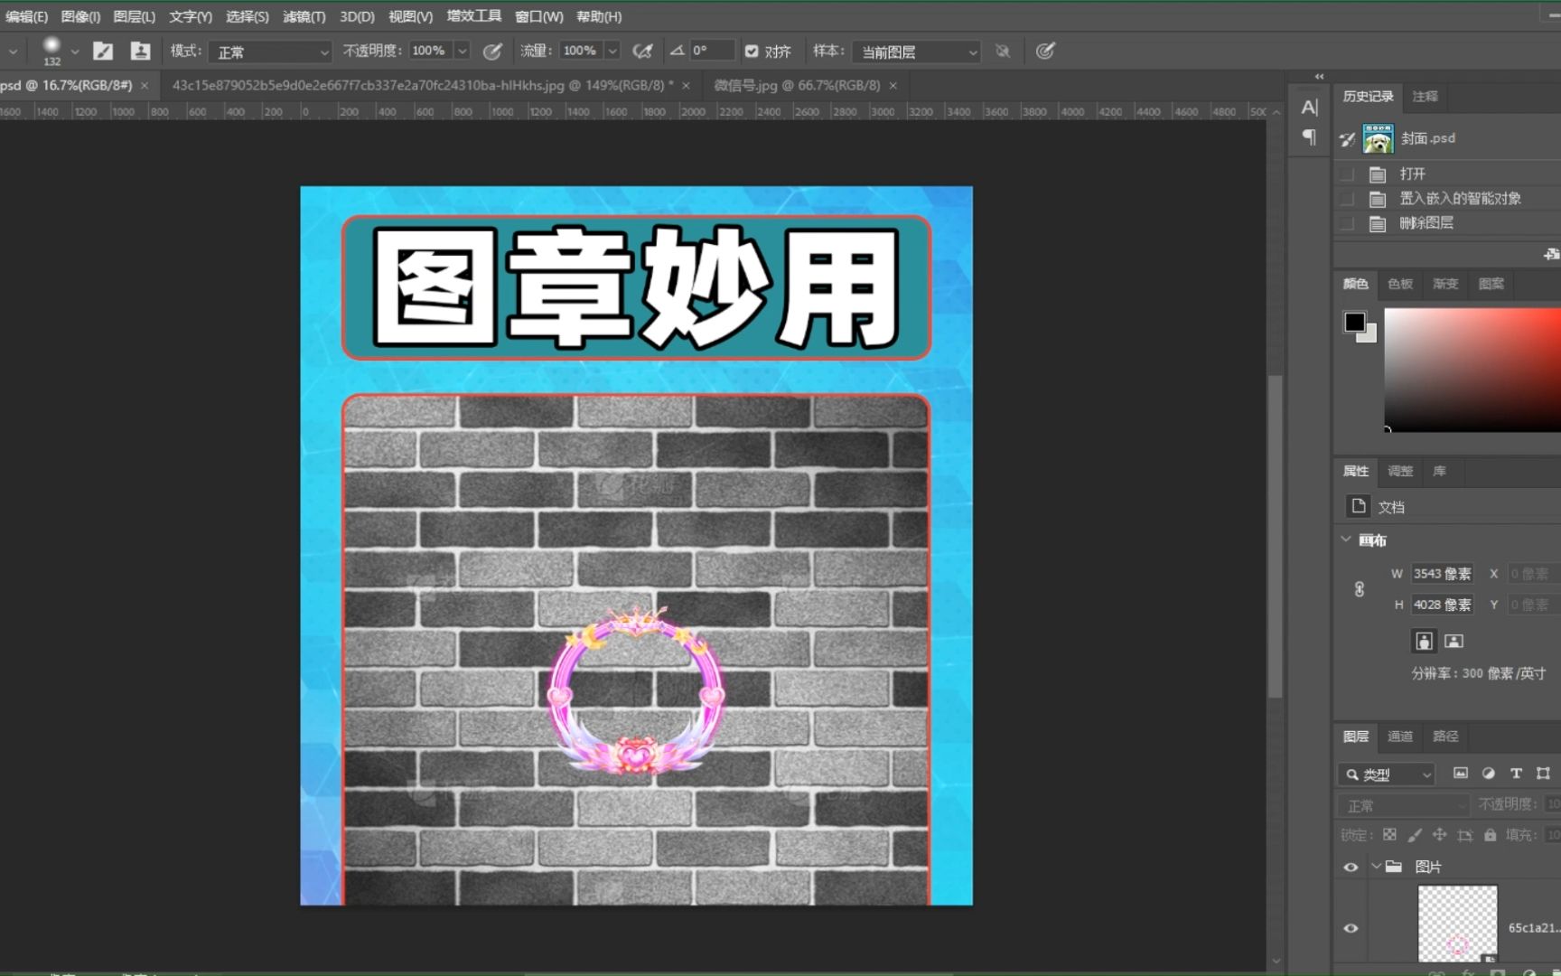Click the 65c1a21 layer thumbnail

[x=1456, y=924]
